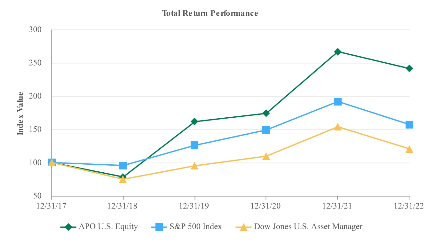Select Dow Jones U.S. Asset Manager legend label

click(x=308, y=227)
